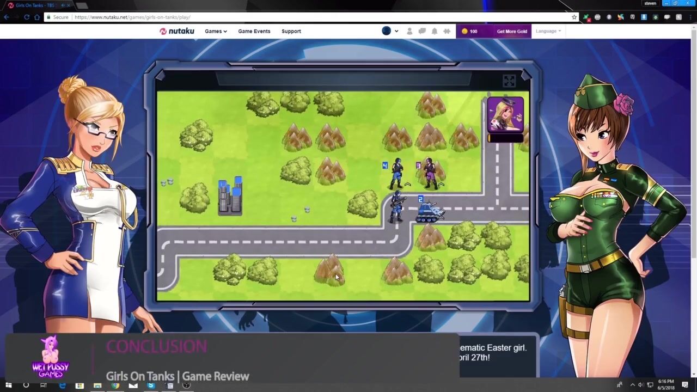697x392 pixels.
Task: Expand the user avatar account menu
Action: coord(390,32)
